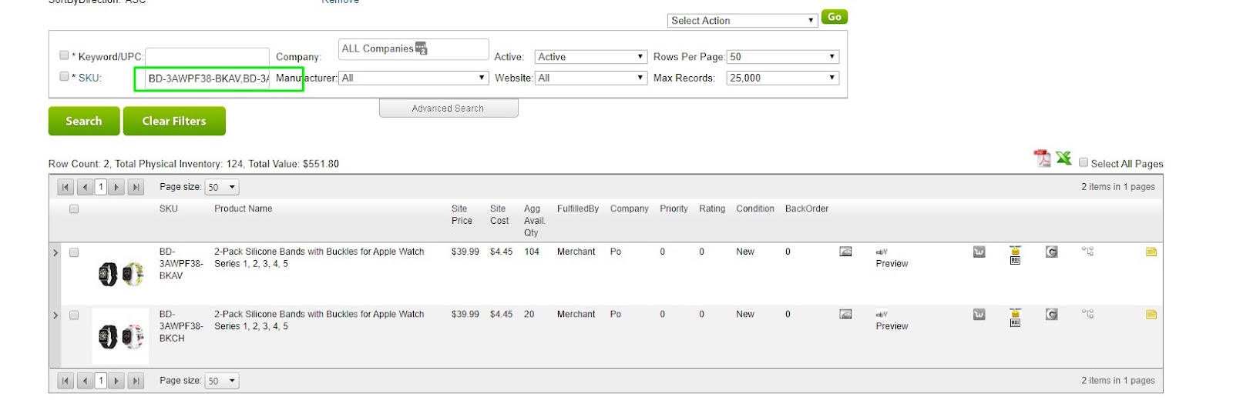Click the SKU label link
This screenshot has height=407, width=1233.
[89, 78]
